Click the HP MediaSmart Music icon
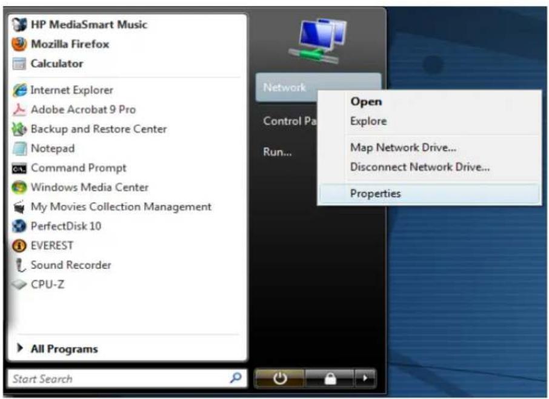 (19, 24)
